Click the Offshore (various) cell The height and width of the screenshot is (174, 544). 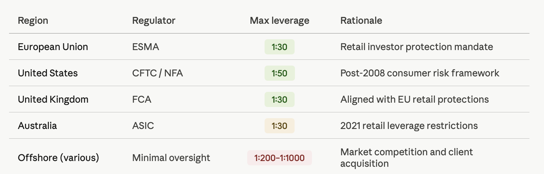point(58,158)
